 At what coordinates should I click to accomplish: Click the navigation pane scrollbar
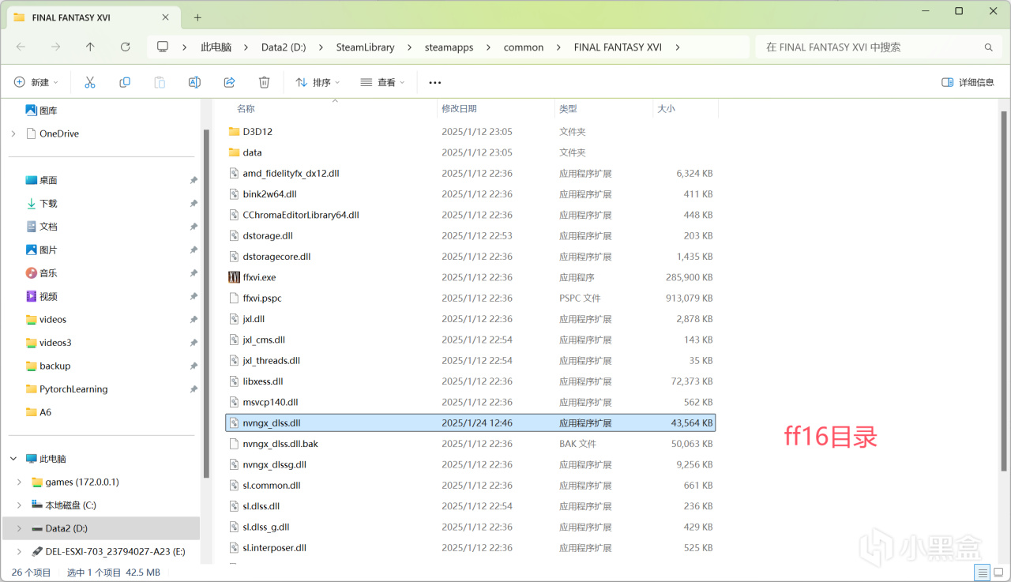click(206, 304)
